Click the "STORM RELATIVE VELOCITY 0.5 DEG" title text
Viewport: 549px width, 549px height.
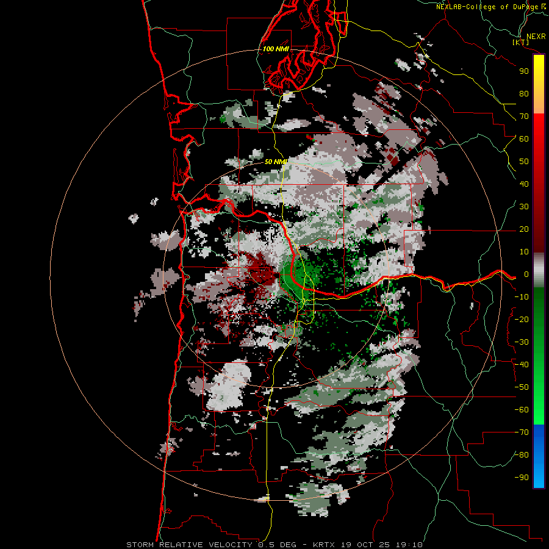[x=211, y=545]
